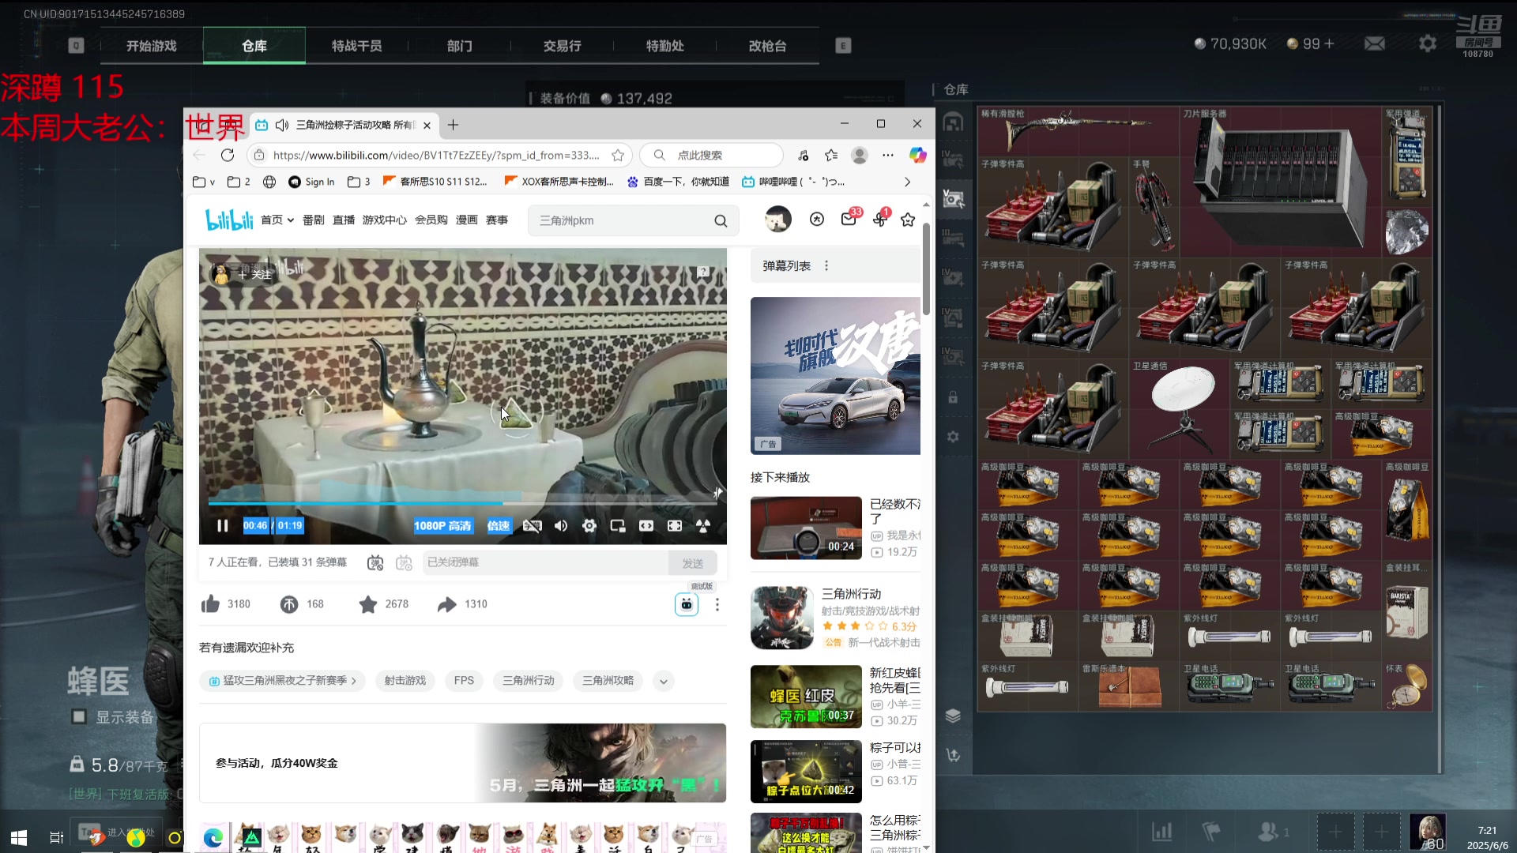
Task: Open game settings gear icon
Action: tap(1428, 43)
